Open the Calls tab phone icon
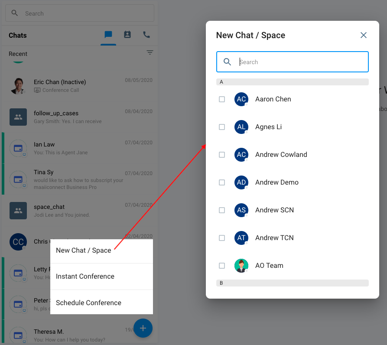 (x=146, y=35)
